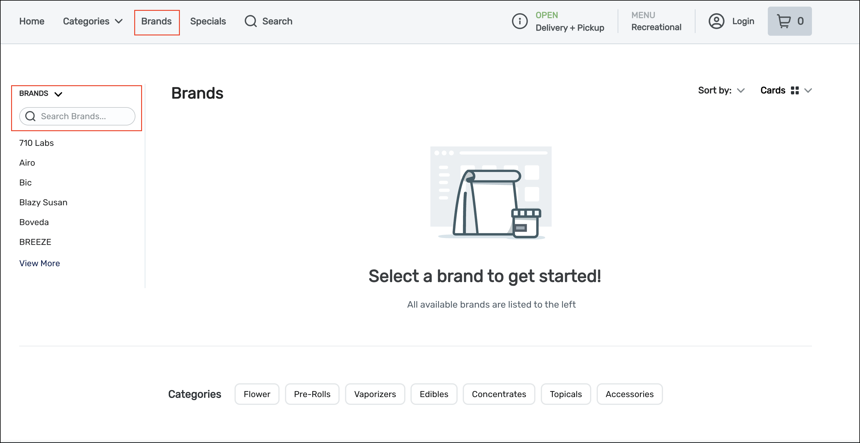Select the Airo brand

pyautogui.click(x=27, y=163)
